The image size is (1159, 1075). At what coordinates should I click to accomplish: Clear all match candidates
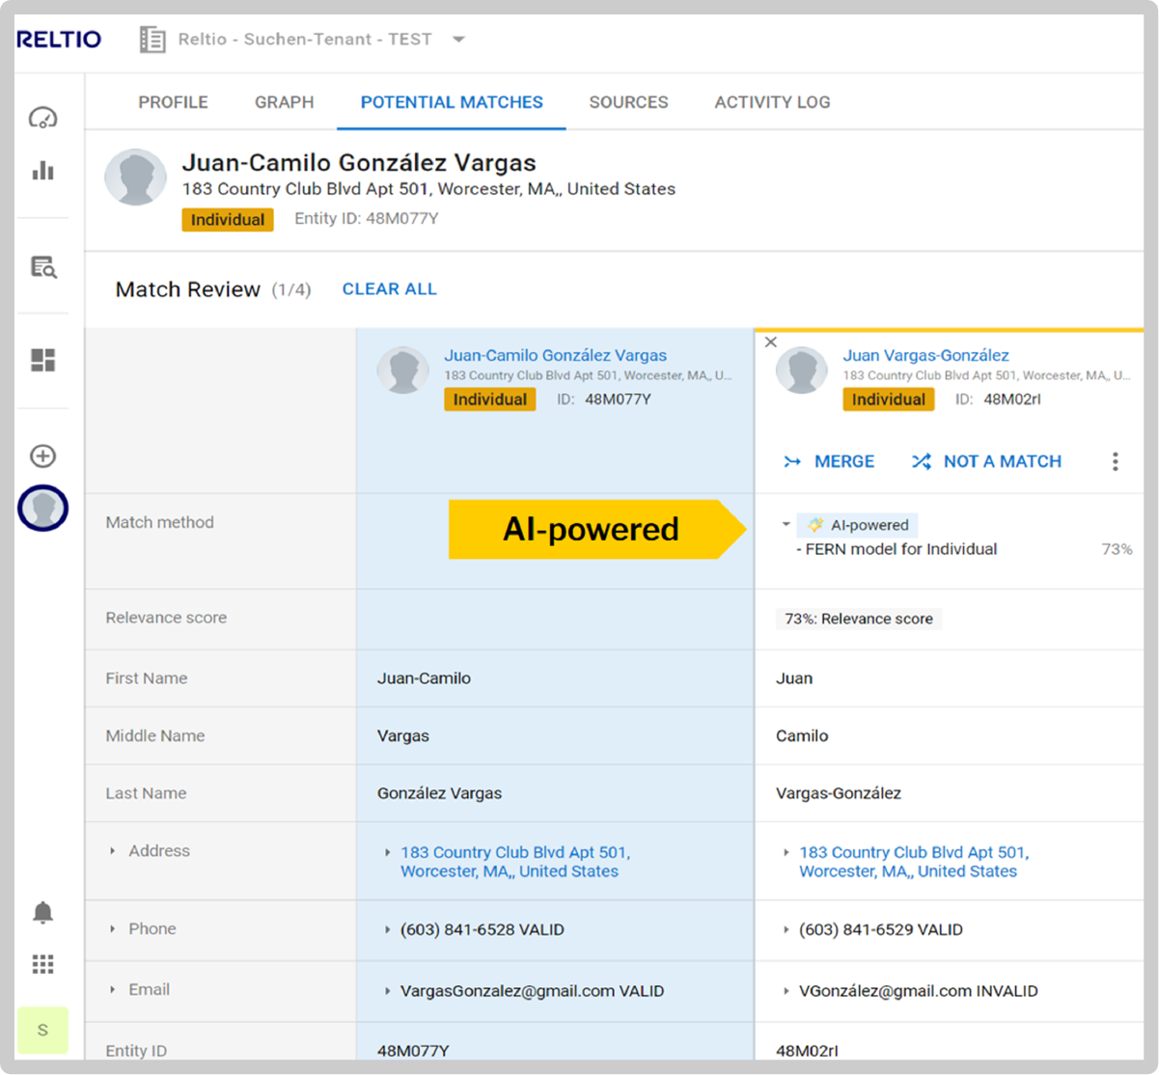(389, 289)
